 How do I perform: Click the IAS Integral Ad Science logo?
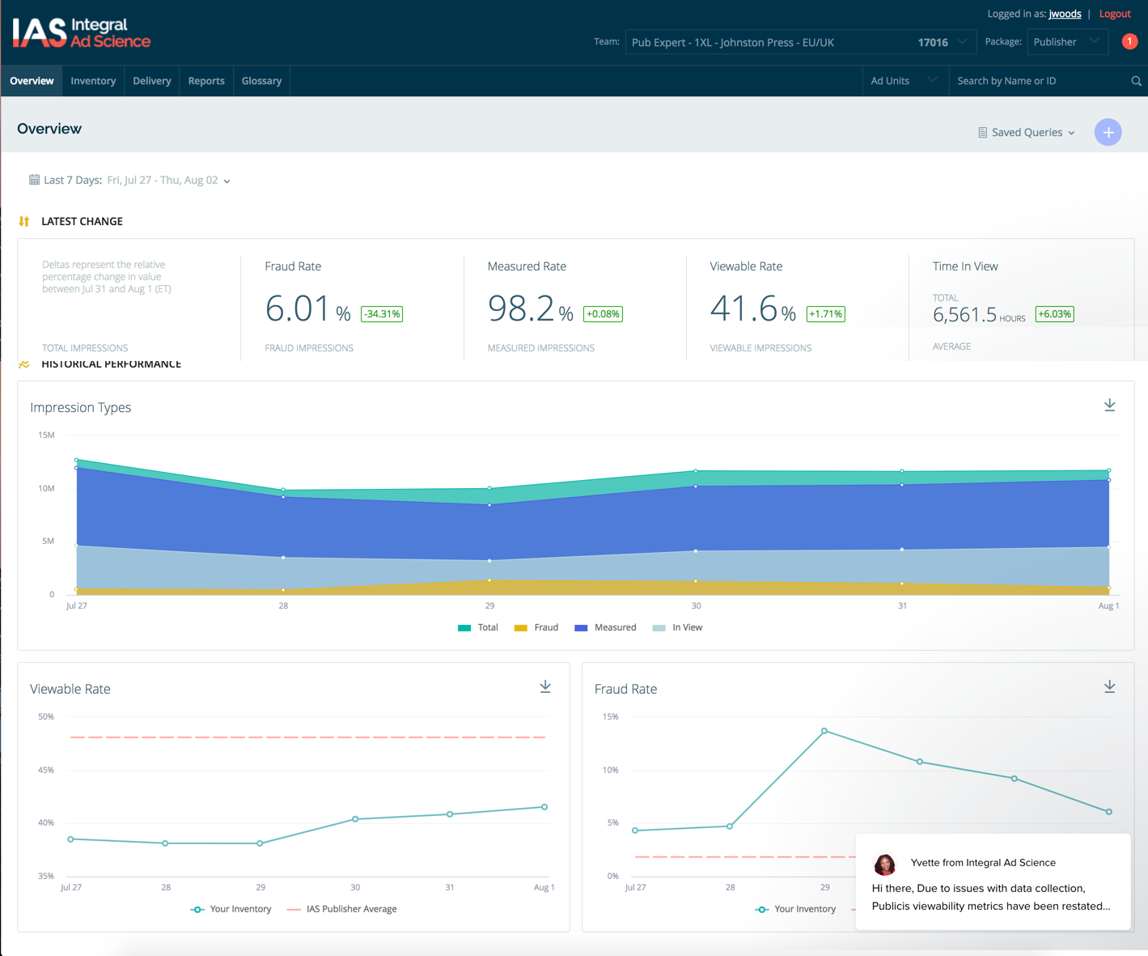82,32
